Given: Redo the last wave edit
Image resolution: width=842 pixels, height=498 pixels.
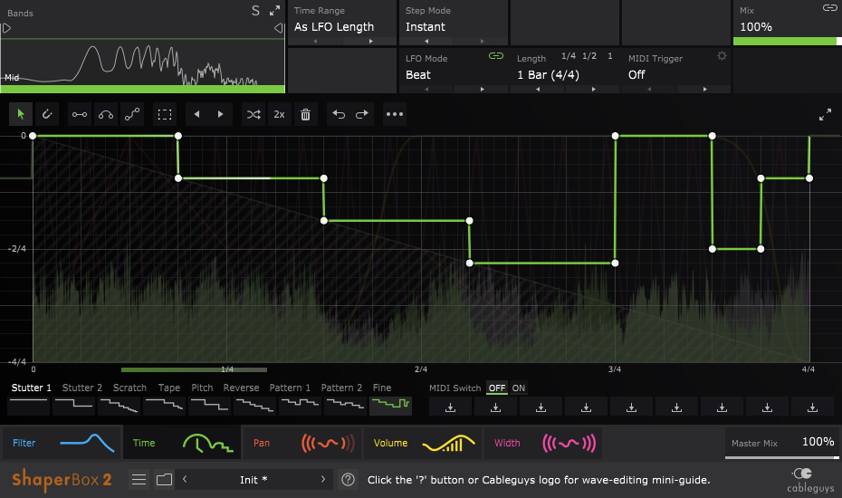Looking at the screenshot, I should pyautogui.click(x=362, y=114).
